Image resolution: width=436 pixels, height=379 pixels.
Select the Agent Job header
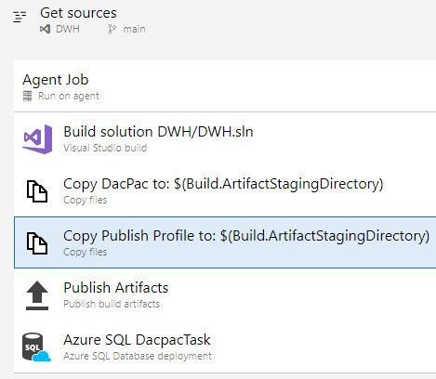tap(225, 86)
